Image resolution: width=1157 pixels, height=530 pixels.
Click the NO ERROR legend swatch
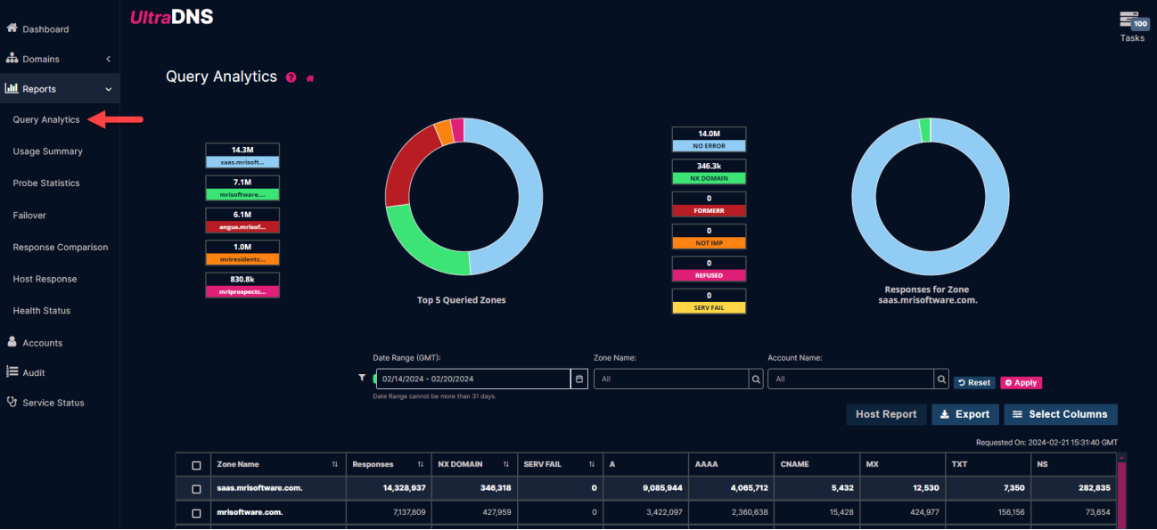709,145
